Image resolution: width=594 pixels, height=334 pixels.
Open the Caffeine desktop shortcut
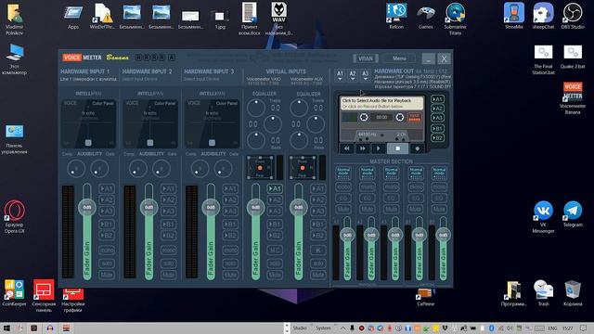(x=425, y=297)
